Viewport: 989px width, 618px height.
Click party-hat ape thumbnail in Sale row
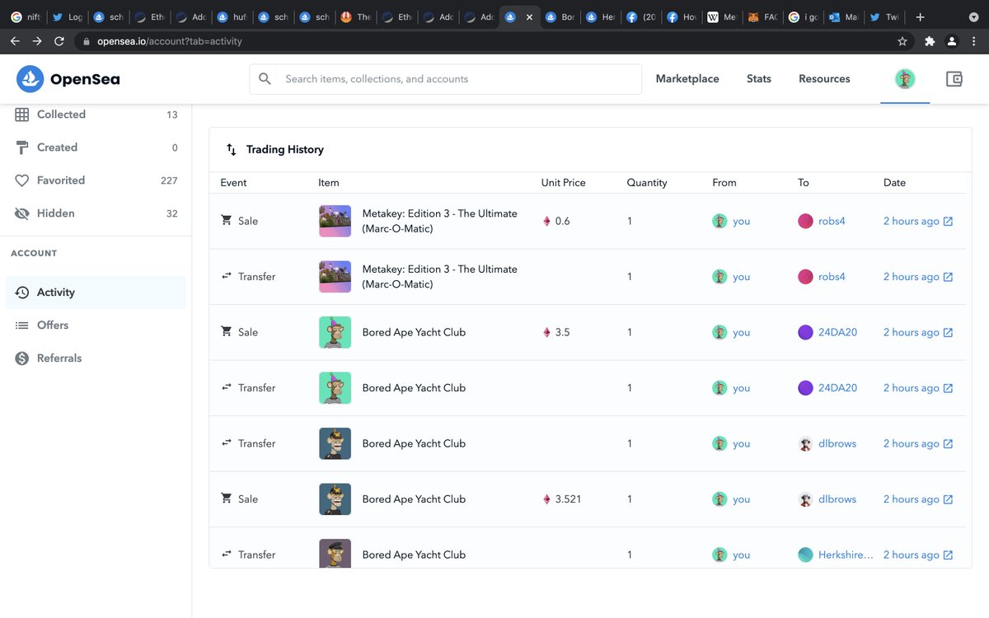point(335,332)
